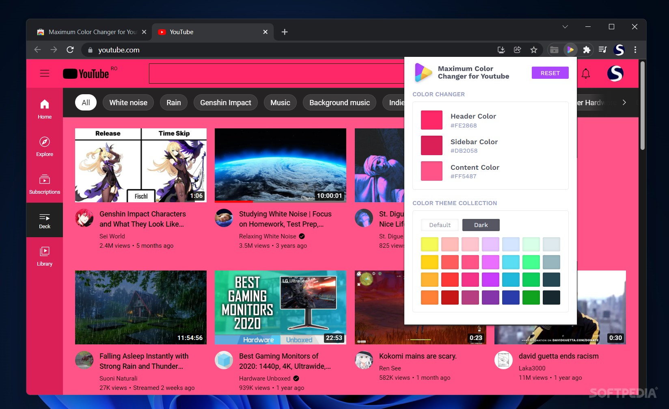Open the Suoni Naturali channel link
Viewport: 669px width, 409px height.
118,379
